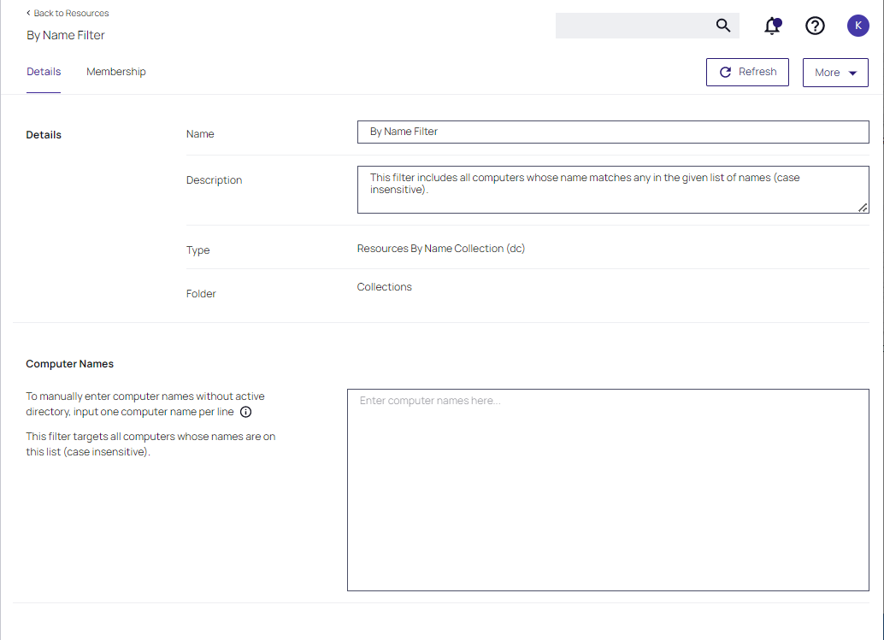Click into the Name text field
The height and width of the screenshot is (640, 884).
[x=612, y=132]
